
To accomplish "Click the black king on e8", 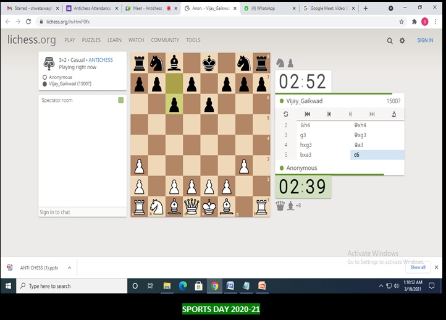I will click(209, 63).
